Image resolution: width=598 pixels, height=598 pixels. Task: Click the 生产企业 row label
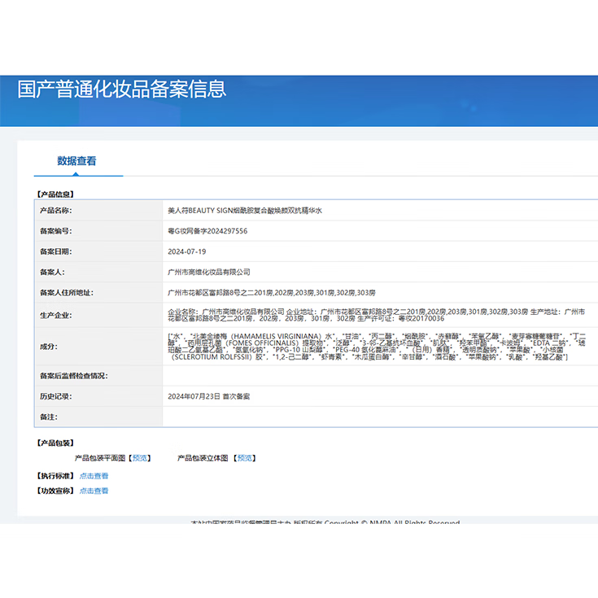coord(55,315)
